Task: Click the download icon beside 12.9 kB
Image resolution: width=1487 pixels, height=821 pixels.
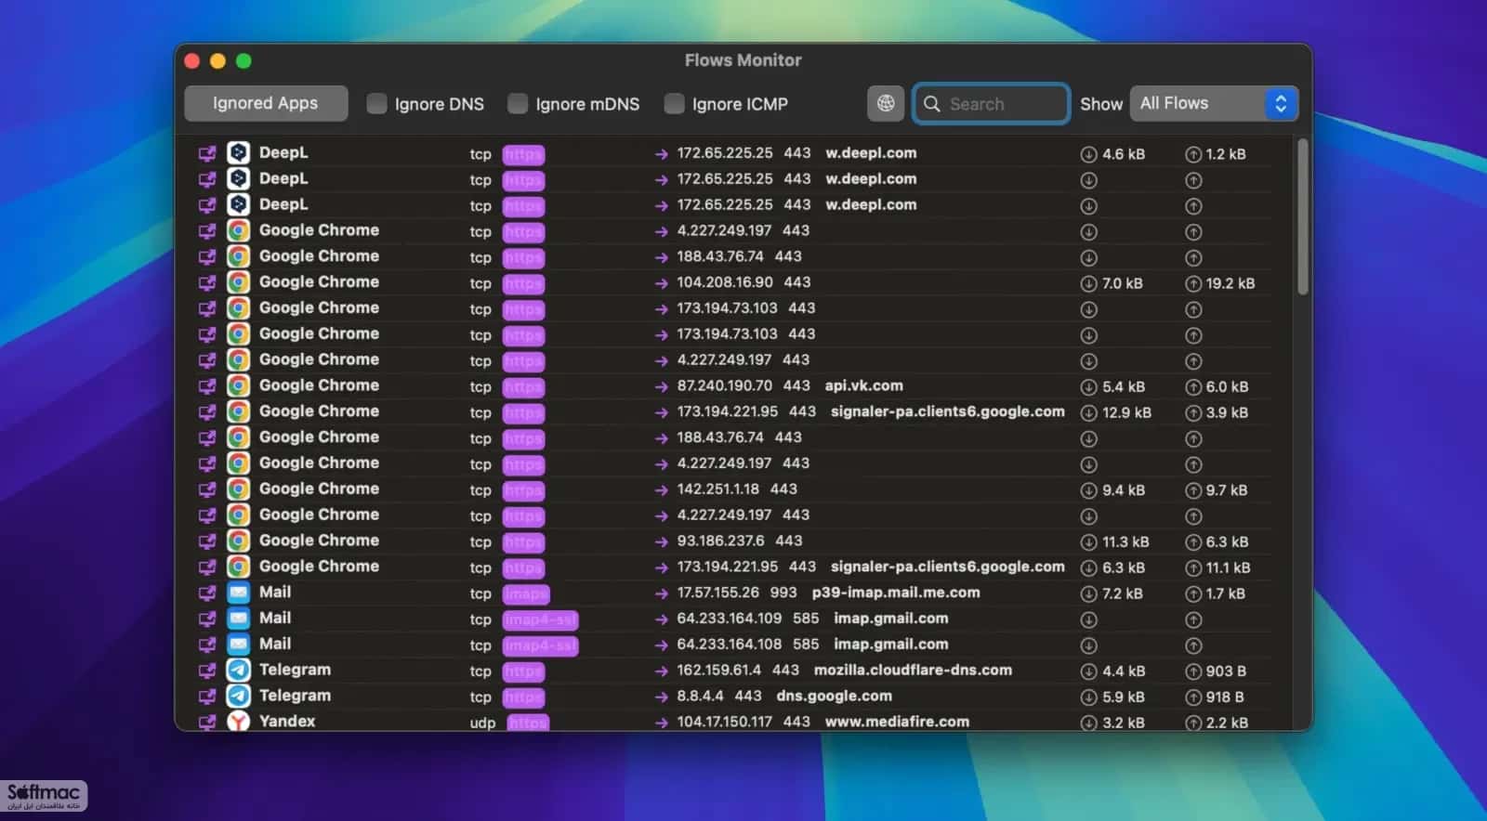Action: click(x=1088, y=412)
